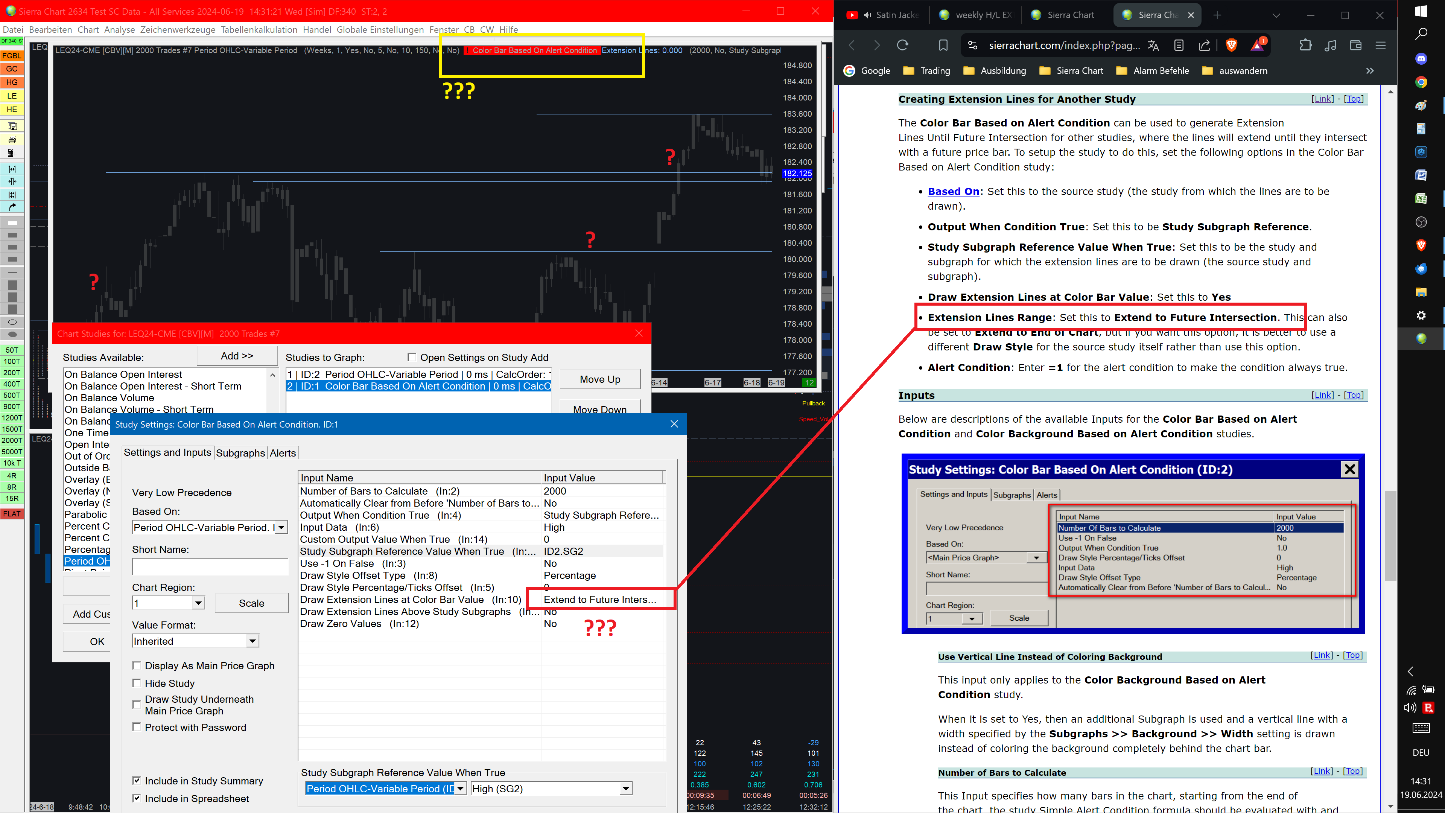Select the ellipse outline drawing tool
The width and height of the screenshot is (1445, 813).
coord(12,322)
